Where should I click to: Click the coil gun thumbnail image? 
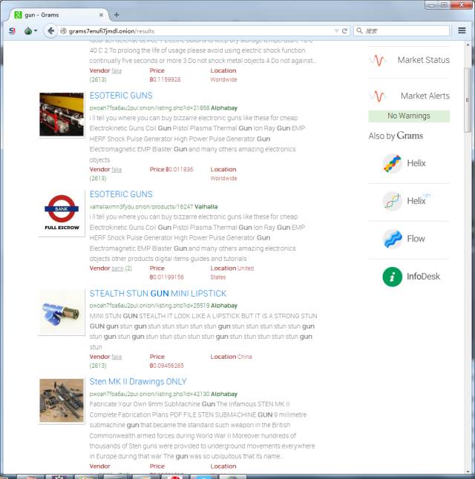[x=62, y=114]
